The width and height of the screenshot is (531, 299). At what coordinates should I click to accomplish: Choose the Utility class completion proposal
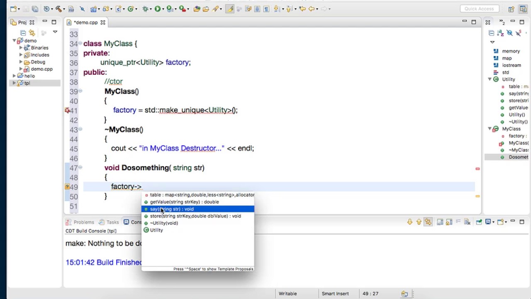(198, 230)
